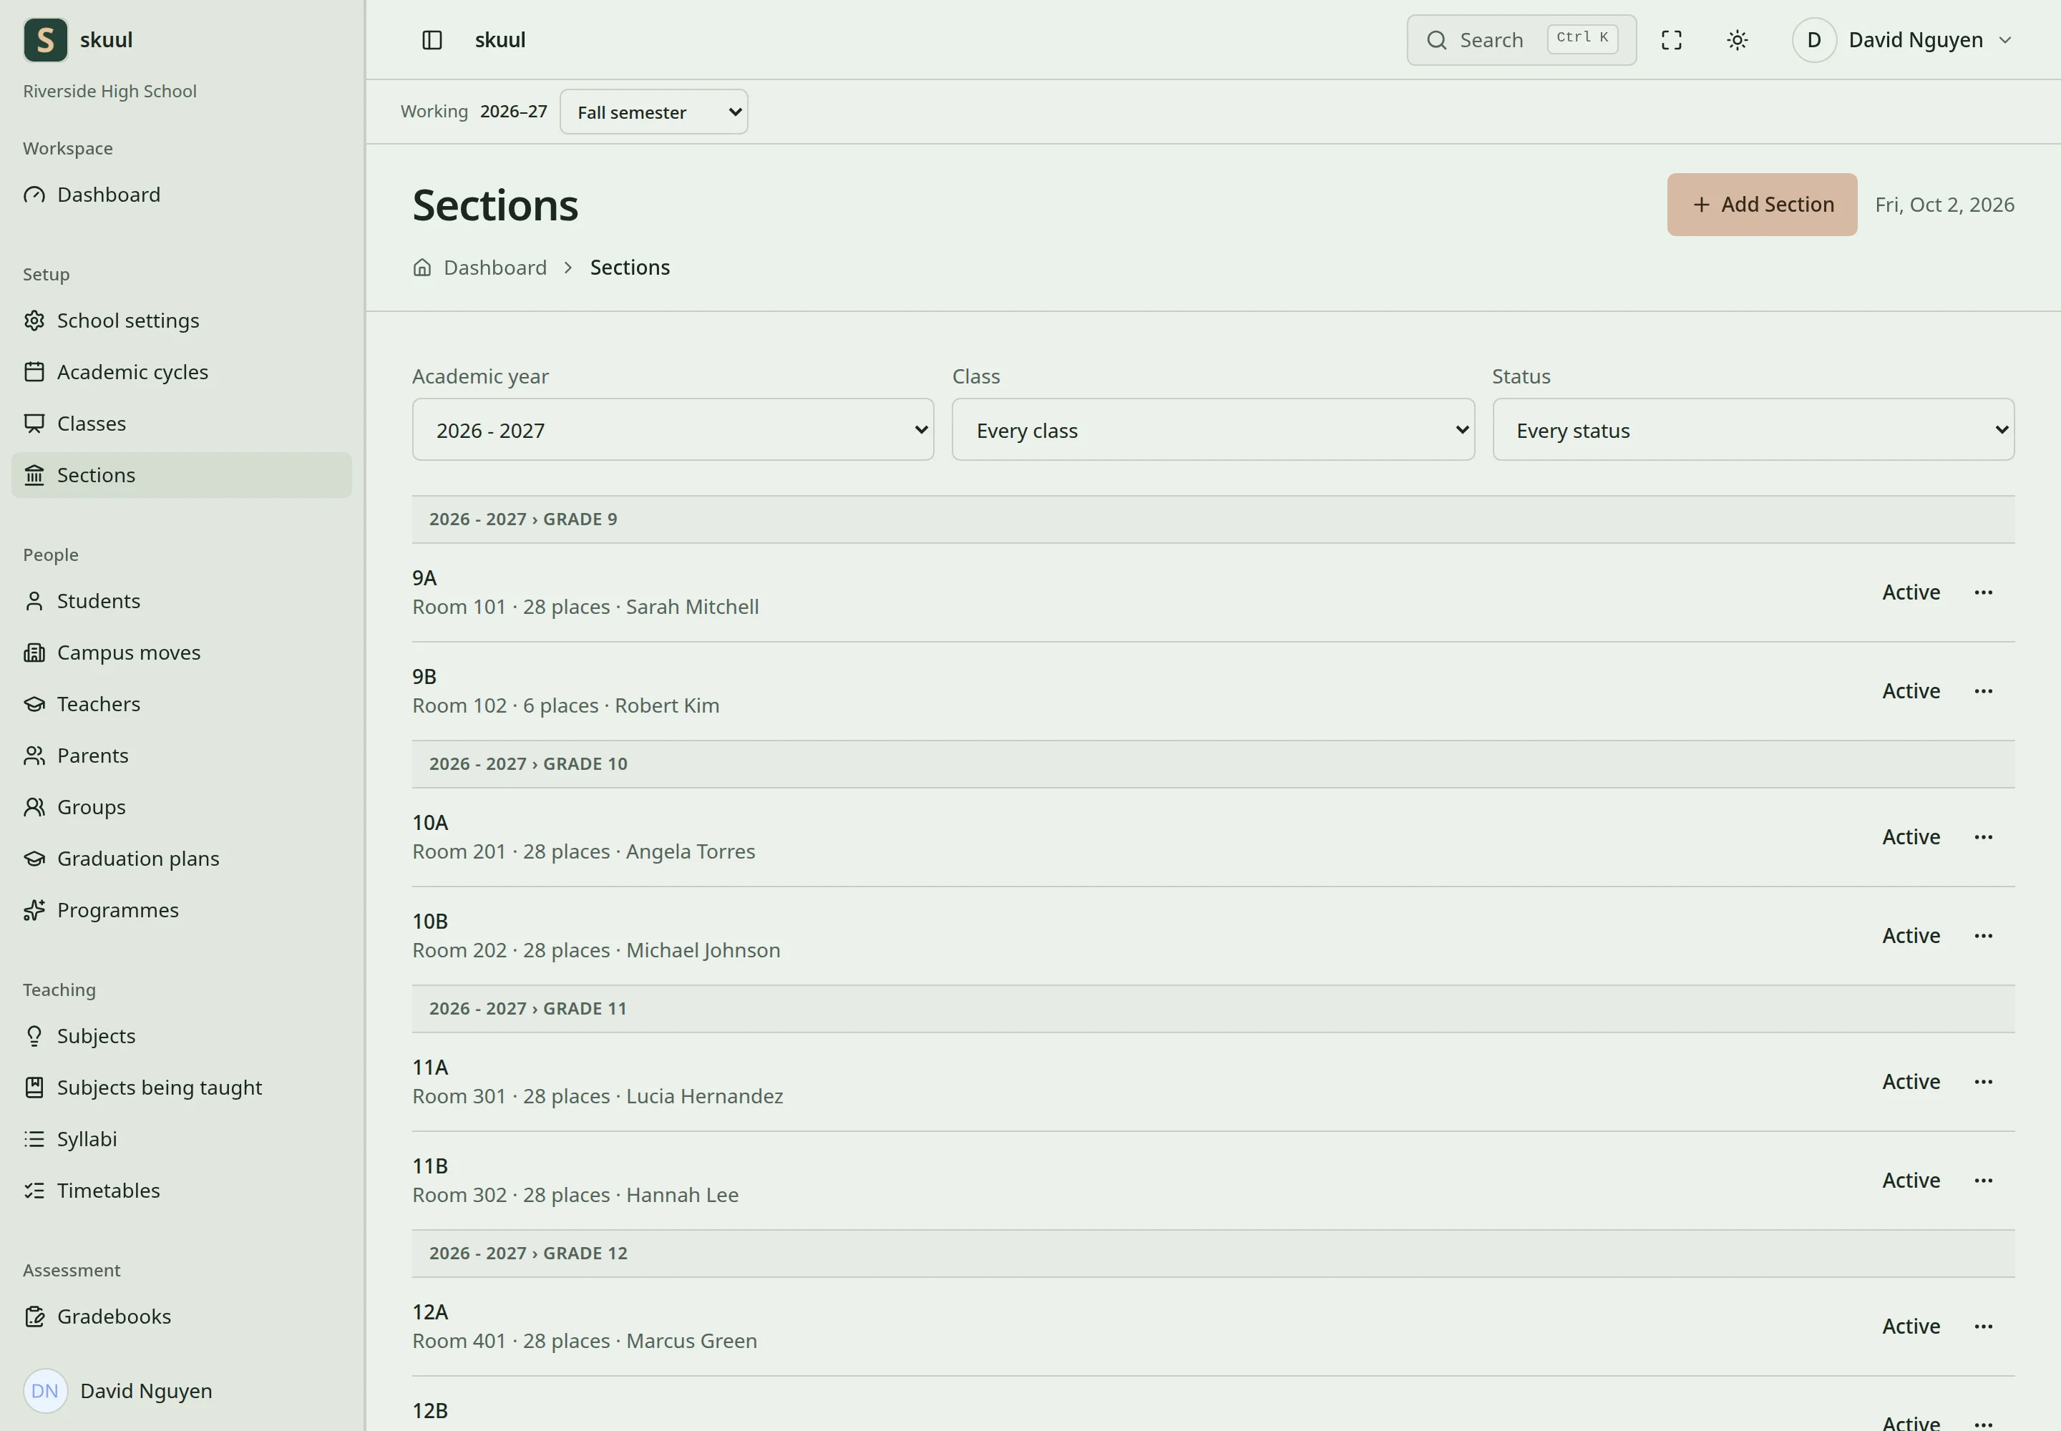
Task: Open School settings in sidebar
Action: click(181, 321)
